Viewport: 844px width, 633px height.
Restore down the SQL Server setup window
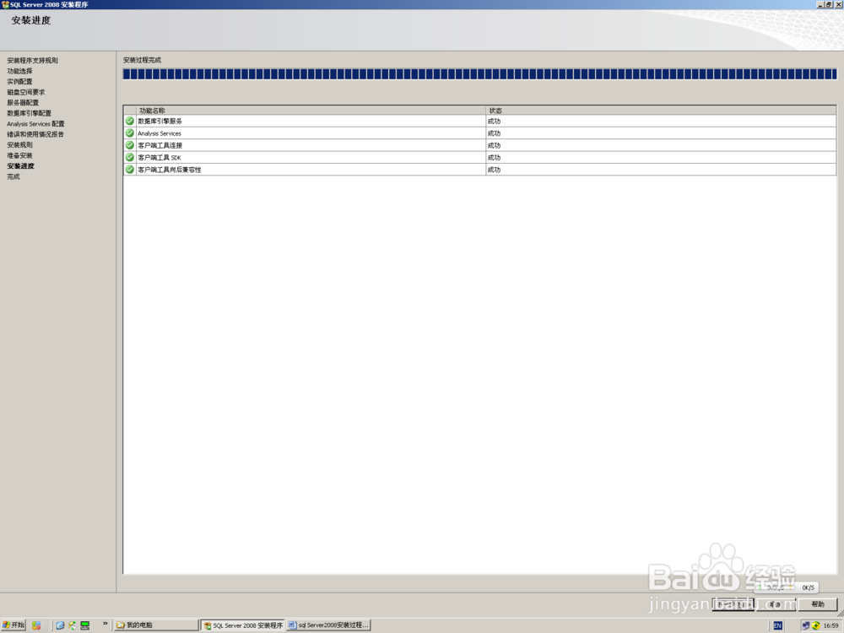point(829,4)
